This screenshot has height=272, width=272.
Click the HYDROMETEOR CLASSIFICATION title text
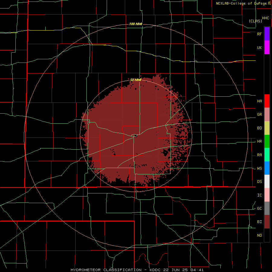pyautogui.click(x=106, y=270)
